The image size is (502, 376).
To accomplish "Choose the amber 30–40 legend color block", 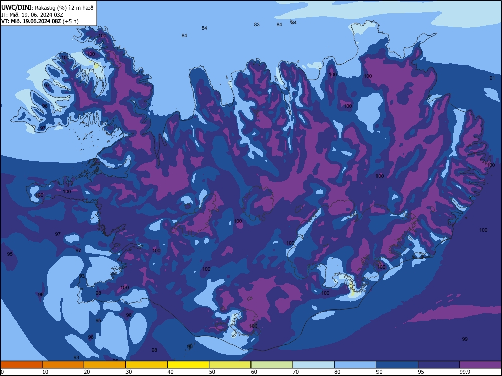I will click(147, 365).
